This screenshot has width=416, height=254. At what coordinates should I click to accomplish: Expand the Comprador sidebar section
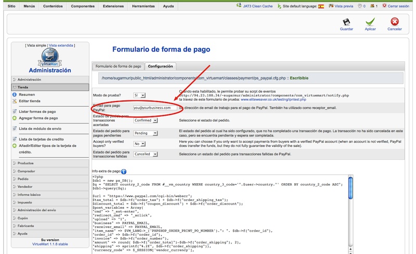pyautogui.click(x=50, y=171)
